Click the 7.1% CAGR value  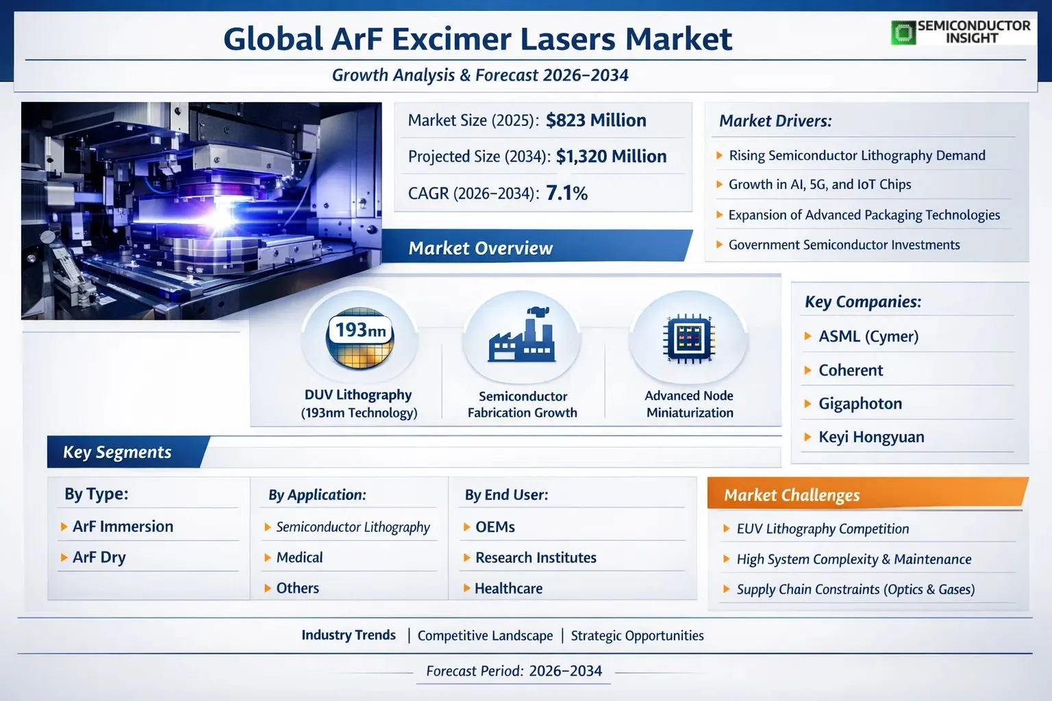(x=567, y=193)
